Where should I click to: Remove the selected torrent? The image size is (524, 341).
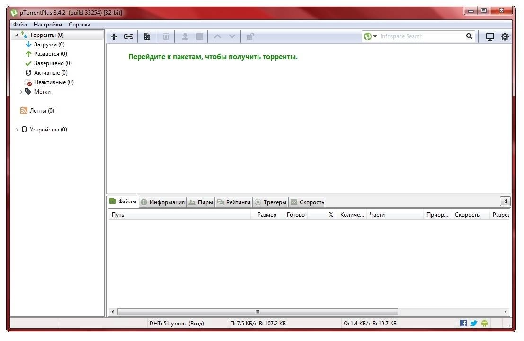(x=166, y=36)
